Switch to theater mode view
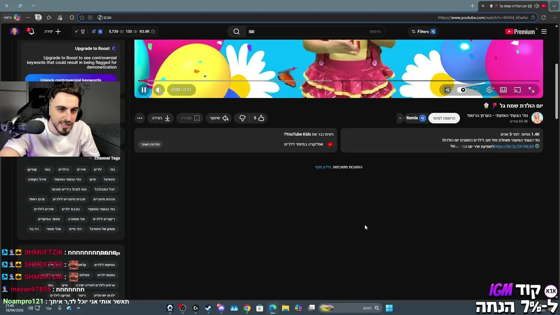560x315 pixels. 504,90
